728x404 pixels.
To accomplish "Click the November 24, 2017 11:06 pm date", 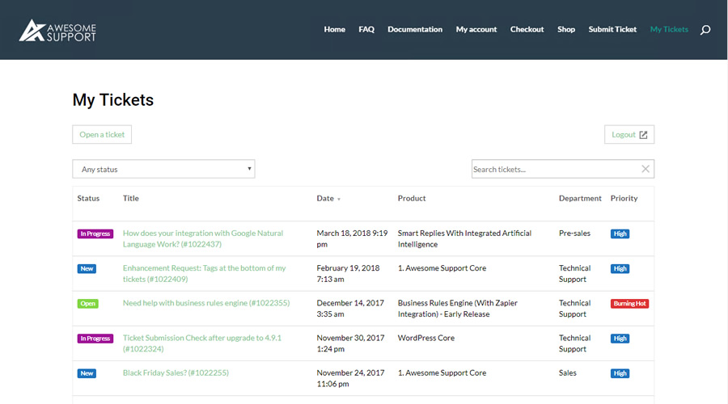I will click(x=350, y=378).
